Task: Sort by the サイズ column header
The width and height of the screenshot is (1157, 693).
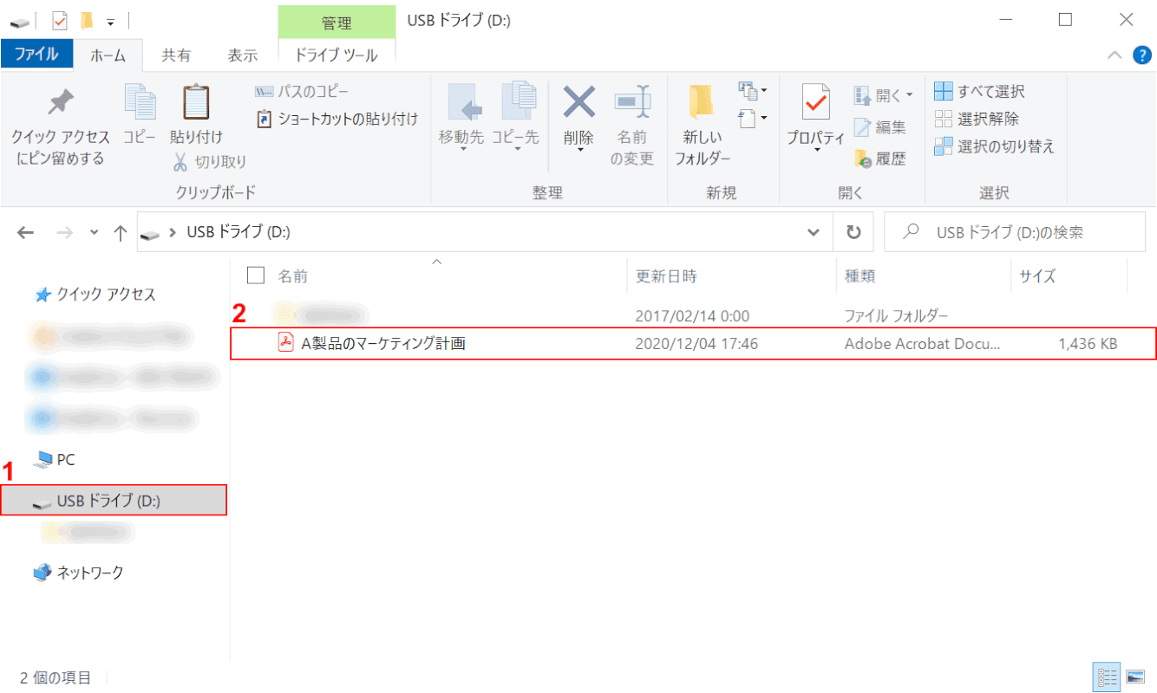Action: pyautogui.click(x=1037, y=276)
